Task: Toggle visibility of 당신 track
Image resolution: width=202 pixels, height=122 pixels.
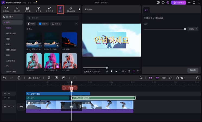Action: point(9,98)
